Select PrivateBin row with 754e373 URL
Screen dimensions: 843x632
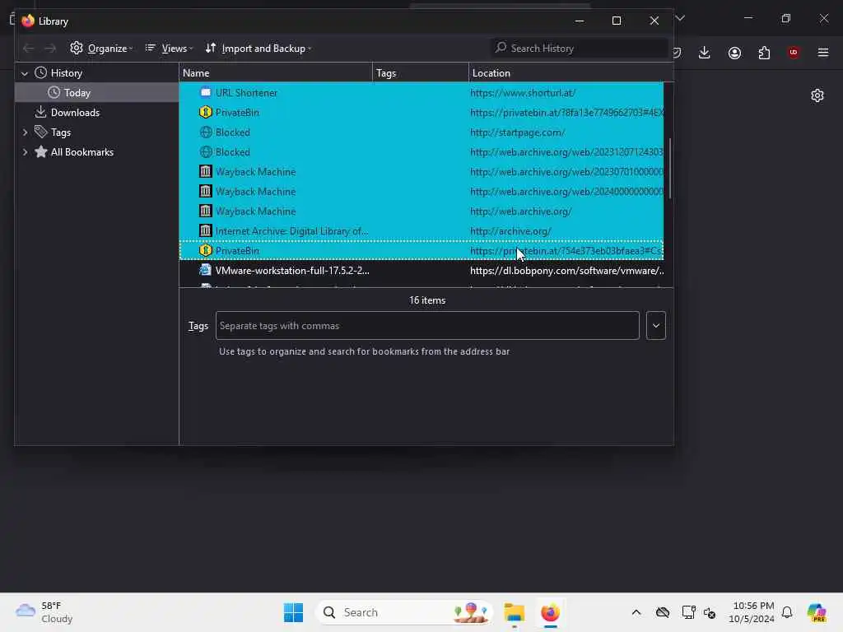pyautogui.click(x=421, y=251)
